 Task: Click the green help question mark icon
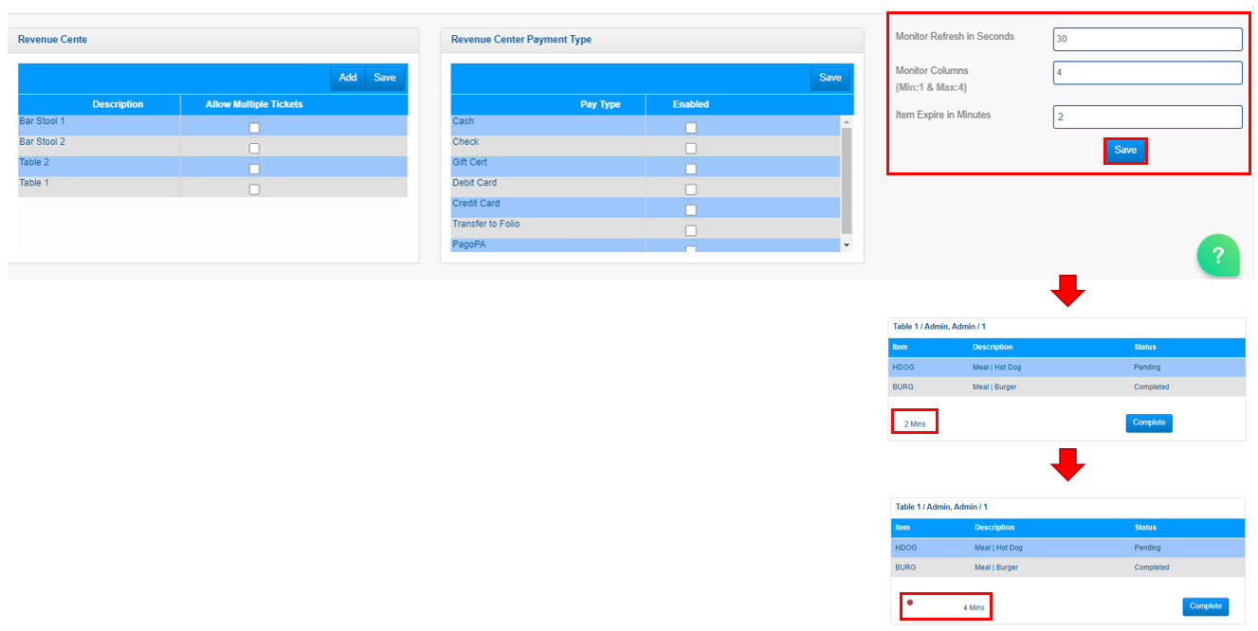[x=1218, y=256]
